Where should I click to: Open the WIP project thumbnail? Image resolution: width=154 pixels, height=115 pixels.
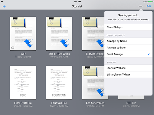click(23, 34)
